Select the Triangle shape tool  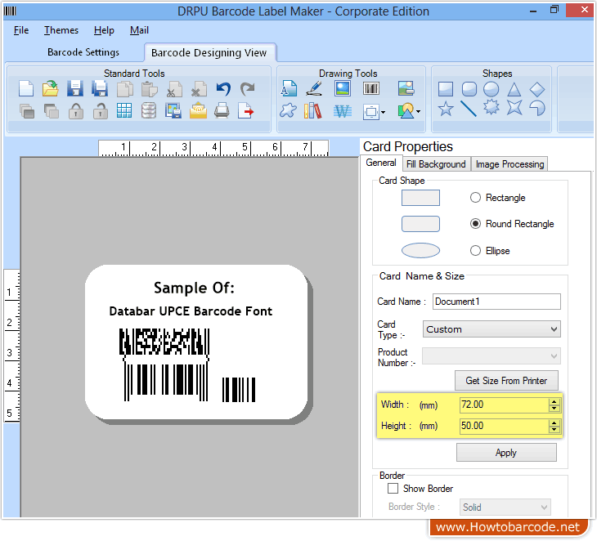click(514, 89)
